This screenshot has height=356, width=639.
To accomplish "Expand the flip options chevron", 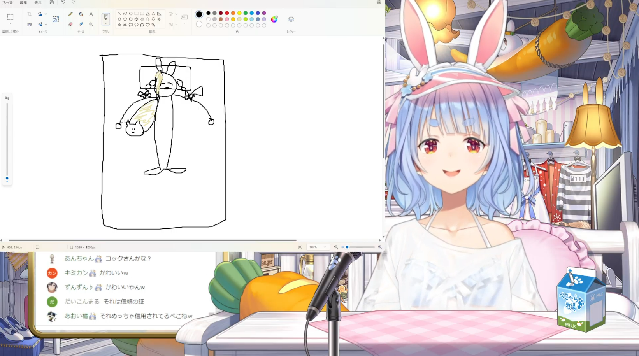I will pyautogui.click(x=46, y=24).
